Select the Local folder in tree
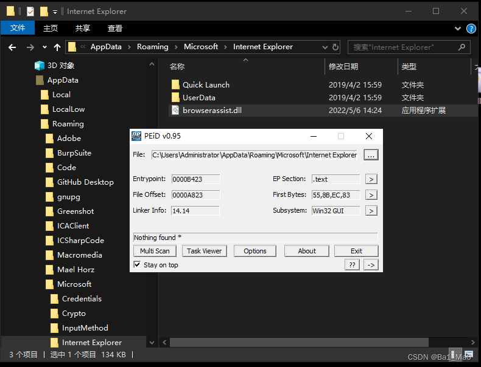 61,95
